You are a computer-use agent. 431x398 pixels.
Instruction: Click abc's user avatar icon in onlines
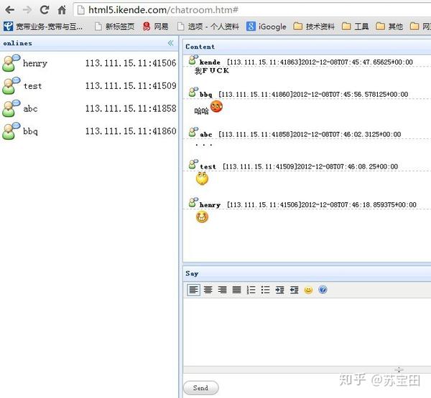(x=11, y=109)
